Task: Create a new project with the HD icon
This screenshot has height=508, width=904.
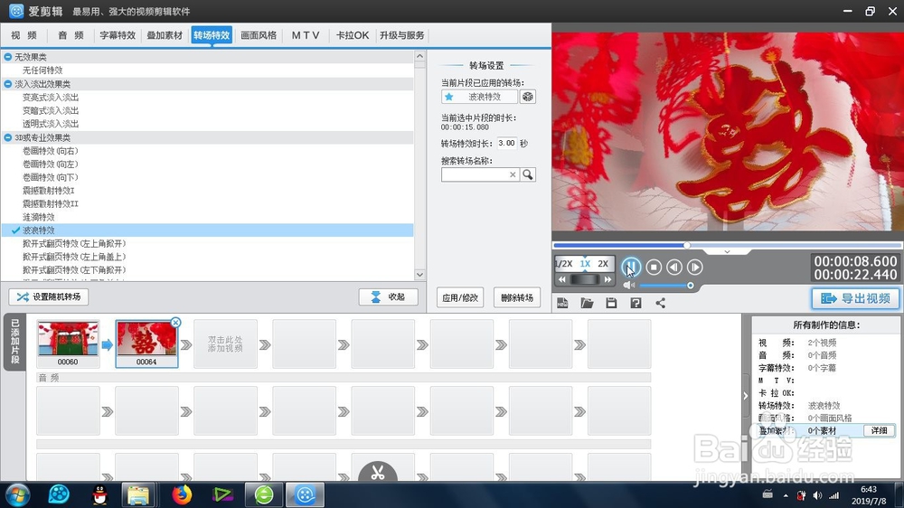Action: coord(562,303)
